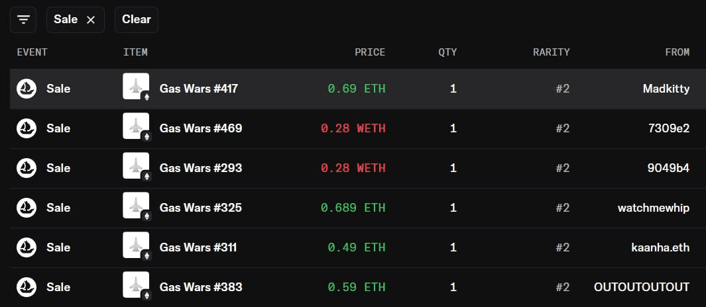Open Gas Wars #293 jet thumbnail

(136, 165)
